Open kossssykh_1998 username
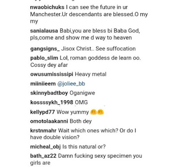 tap(51, 102)
